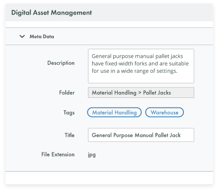
Task: Click the File Extension label
Action: tap(58, 154)
